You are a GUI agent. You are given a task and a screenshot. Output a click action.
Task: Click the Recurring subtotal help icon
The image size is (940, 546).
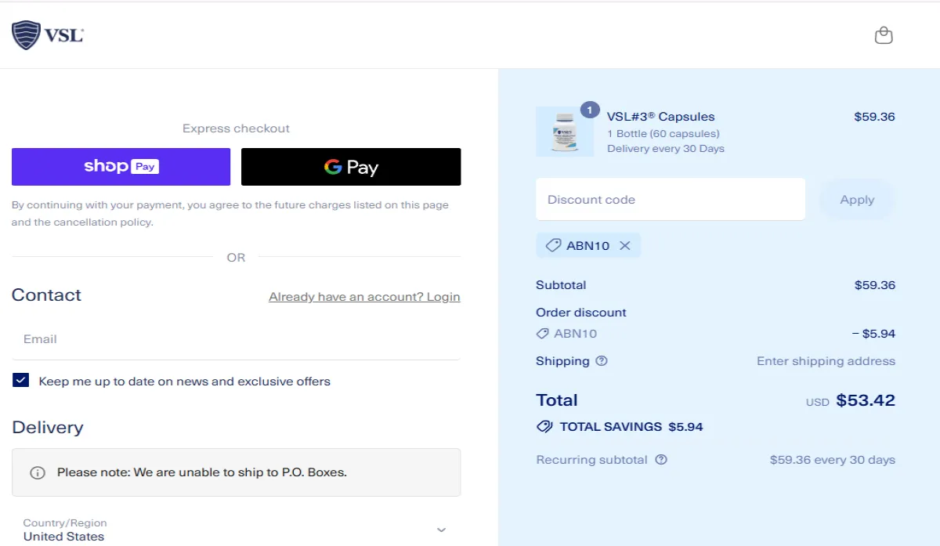pos(661,460)
